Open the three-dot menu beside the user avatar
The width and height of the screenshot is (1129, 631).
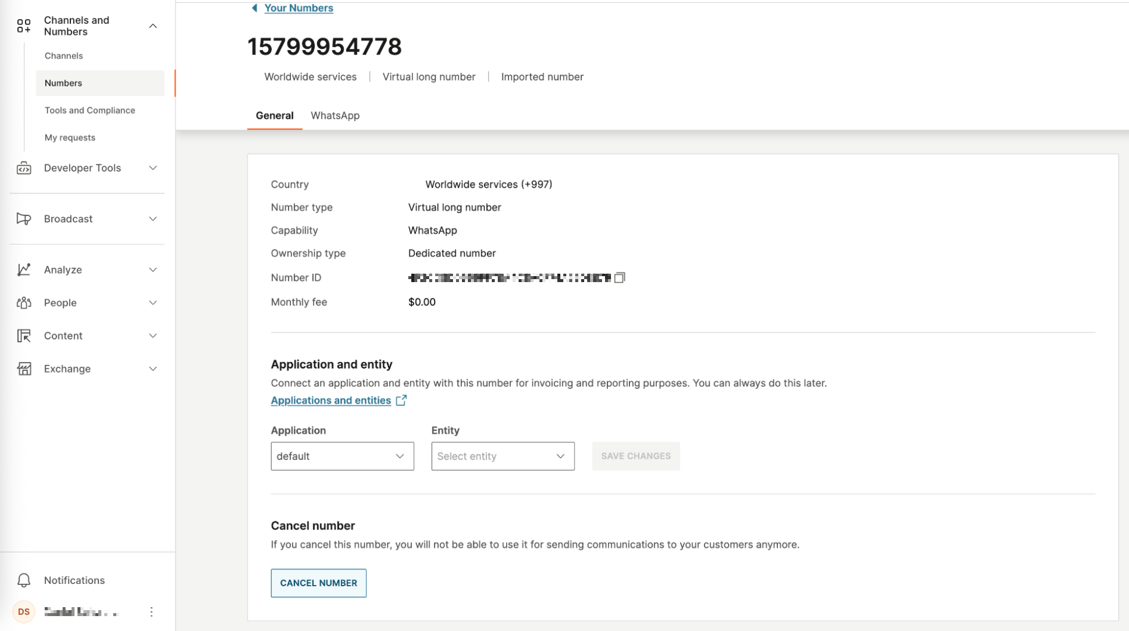coord(151,611)
